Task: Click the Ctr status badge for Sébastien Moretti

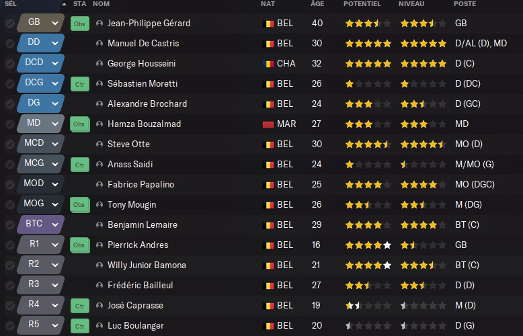Action: point(79,84)
